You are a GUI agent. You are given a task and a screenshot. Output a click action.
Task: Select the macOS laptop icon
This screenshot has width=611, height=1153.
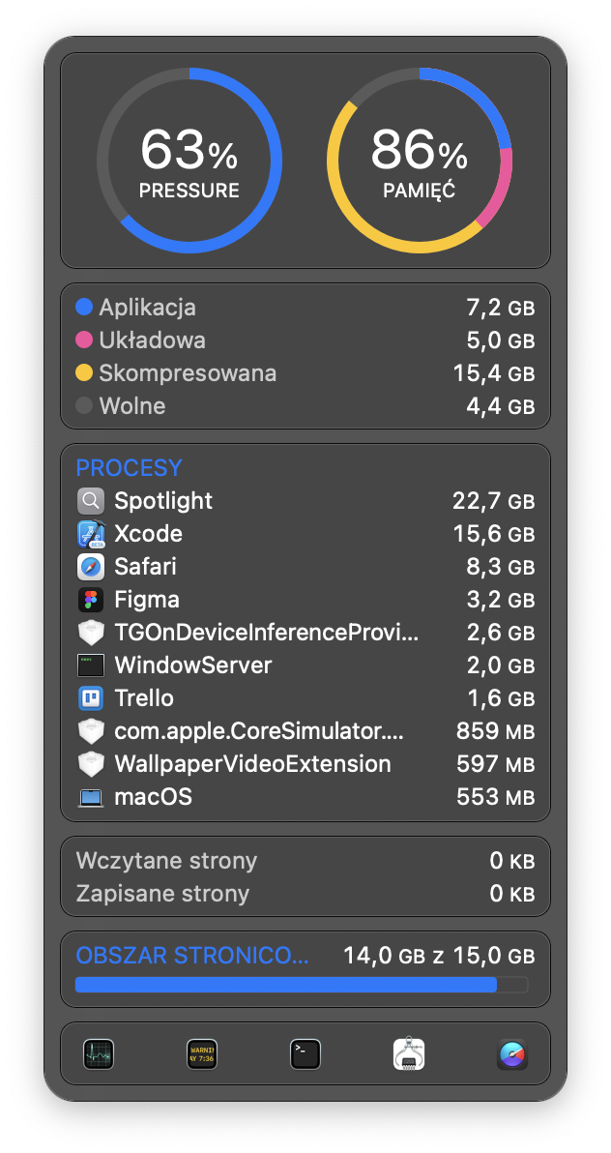point(91,797)
